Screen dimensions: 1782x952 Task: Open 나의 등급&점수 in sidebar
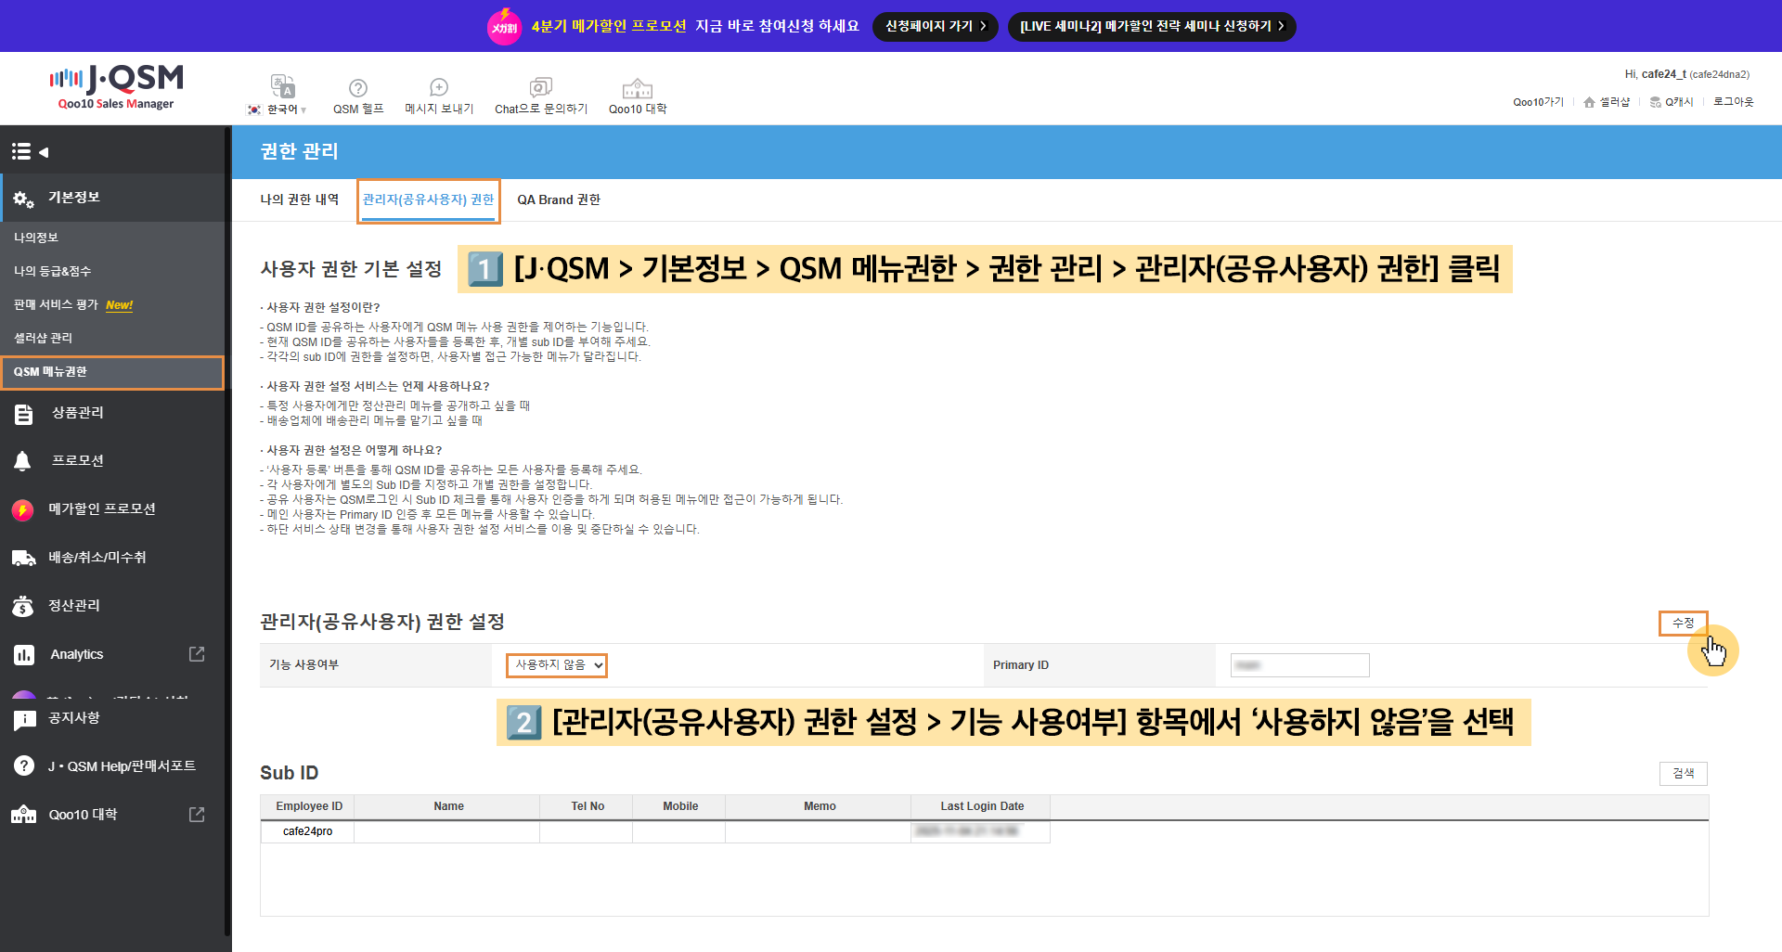(53, 271)
